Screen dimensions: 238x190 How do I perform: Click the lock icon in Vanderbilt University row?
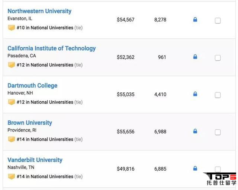195,168
